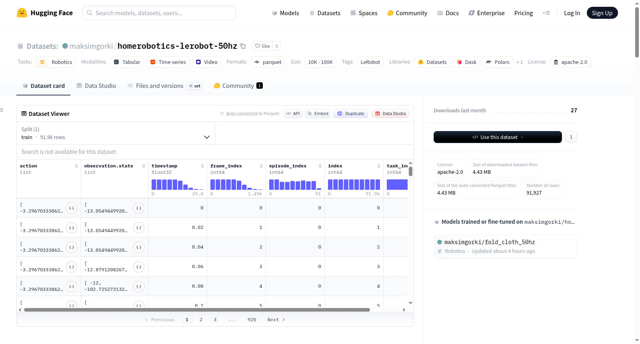
Task: Expand observation.state cell in timestamp 0.02 row
Action: 139,228
